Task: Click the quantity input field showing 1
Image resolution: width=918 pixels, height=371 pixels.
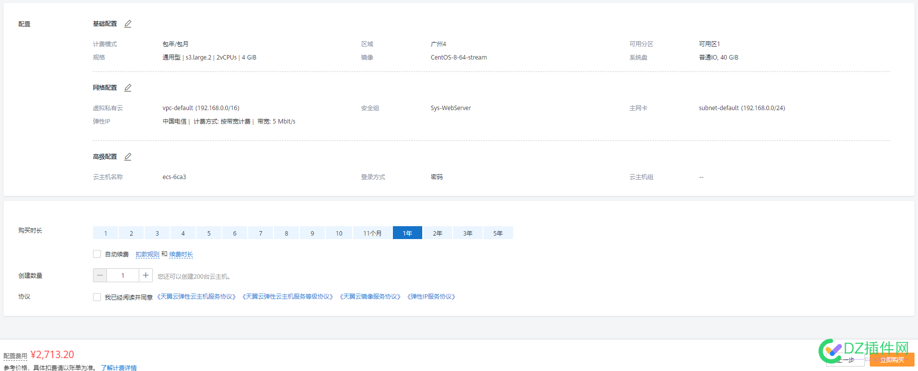Action: point(123,275)
